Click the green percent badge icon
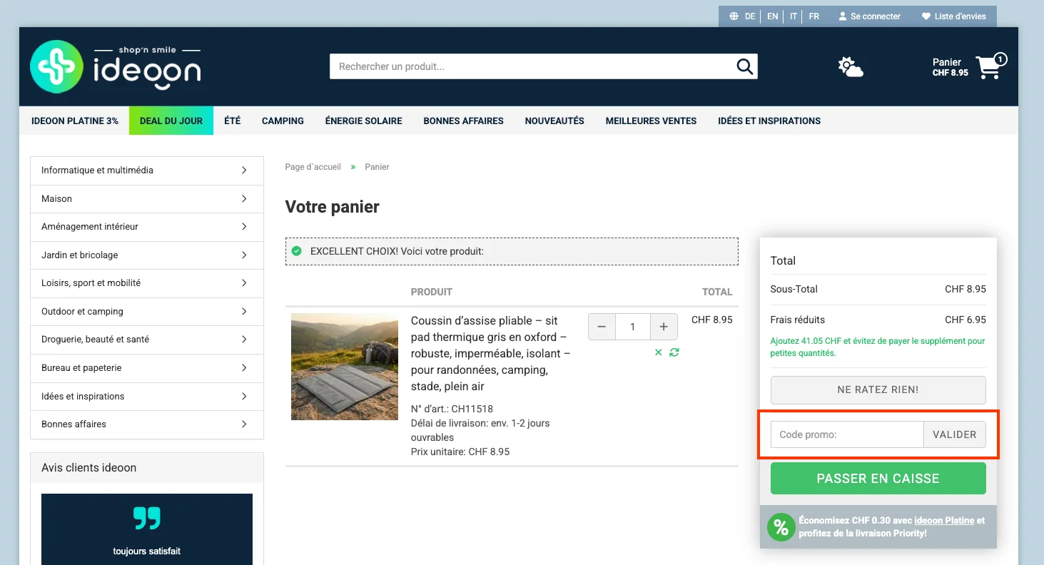The image size is (1044, 565). click(781, 527)
